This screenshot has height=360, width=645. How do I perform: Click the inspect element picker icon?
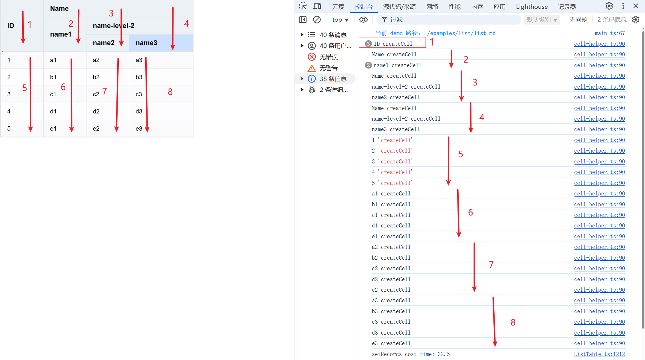tap(303, 6)
